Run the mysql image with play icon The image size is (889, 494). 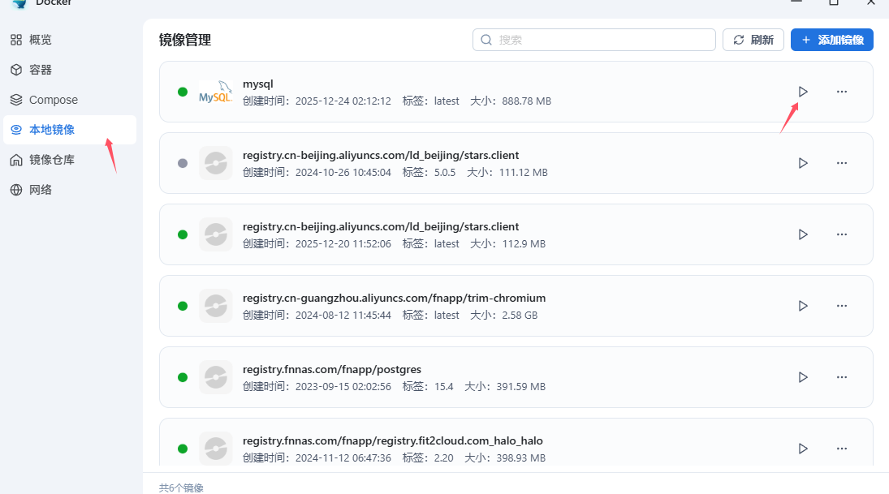click(802, 92)
